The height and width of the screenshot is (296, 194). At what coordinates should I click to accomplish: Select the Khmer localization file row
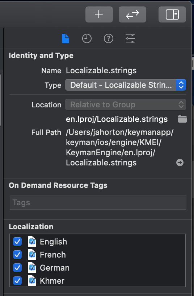pyautogui.click(x=98, y=281)
